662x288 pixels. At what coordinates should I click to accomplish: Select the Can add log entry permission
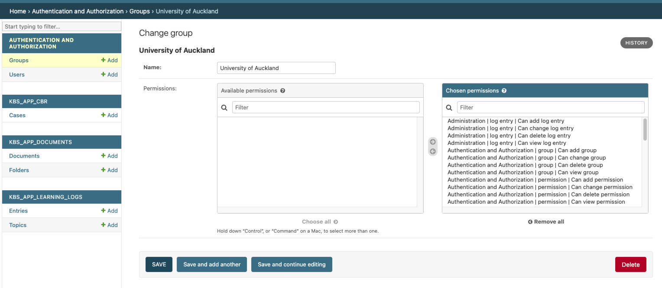click(506, 121)
